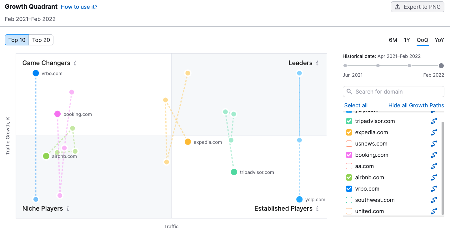Screen dimensions: 450x236
Task: Toggle growth path icon for tripadvisor.com
Action: (434, 121)
